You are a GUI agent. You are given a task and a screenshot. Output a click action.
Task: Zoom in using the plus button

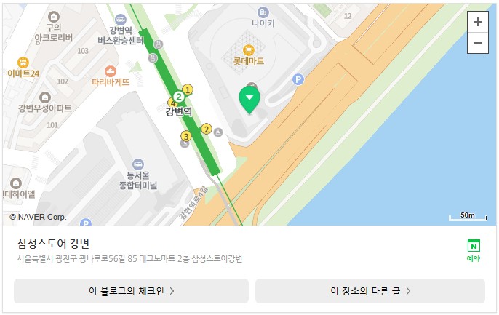tap(477, 22)
